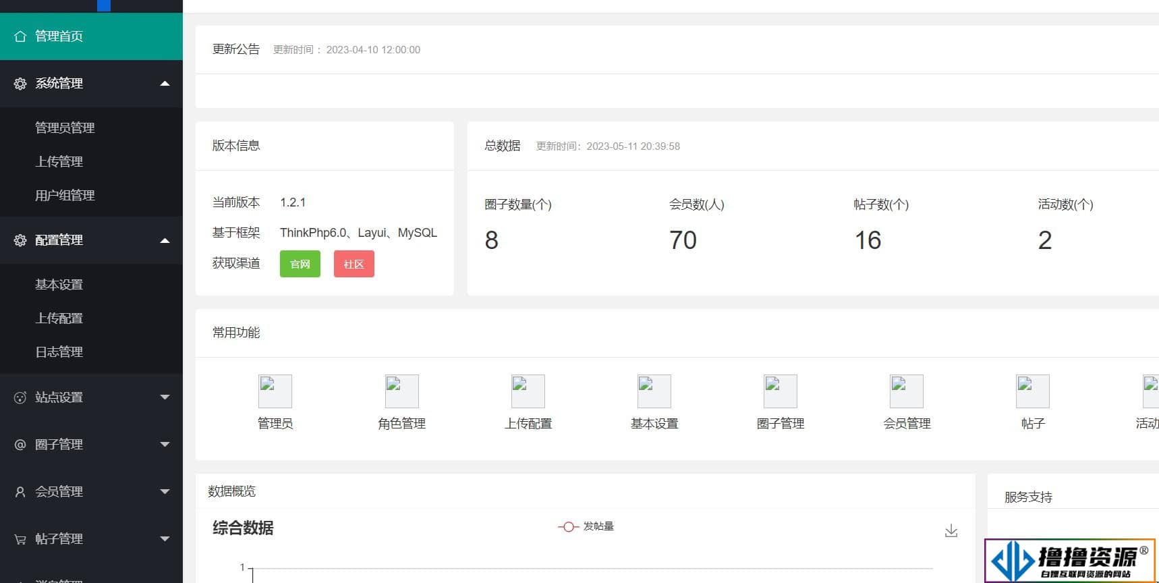Download the 综合数据 chart image
This screenshot has width=1159, height=583.
(951, 531)
